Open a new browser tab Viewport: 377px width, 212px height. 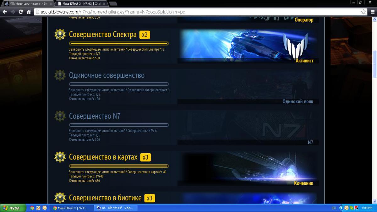(113, 4)
